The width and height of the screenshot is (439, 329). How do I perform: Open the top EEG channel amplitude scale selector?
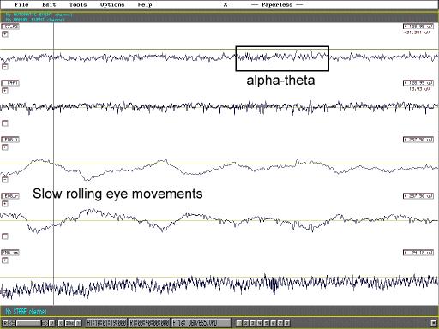[x=418, y=27]
